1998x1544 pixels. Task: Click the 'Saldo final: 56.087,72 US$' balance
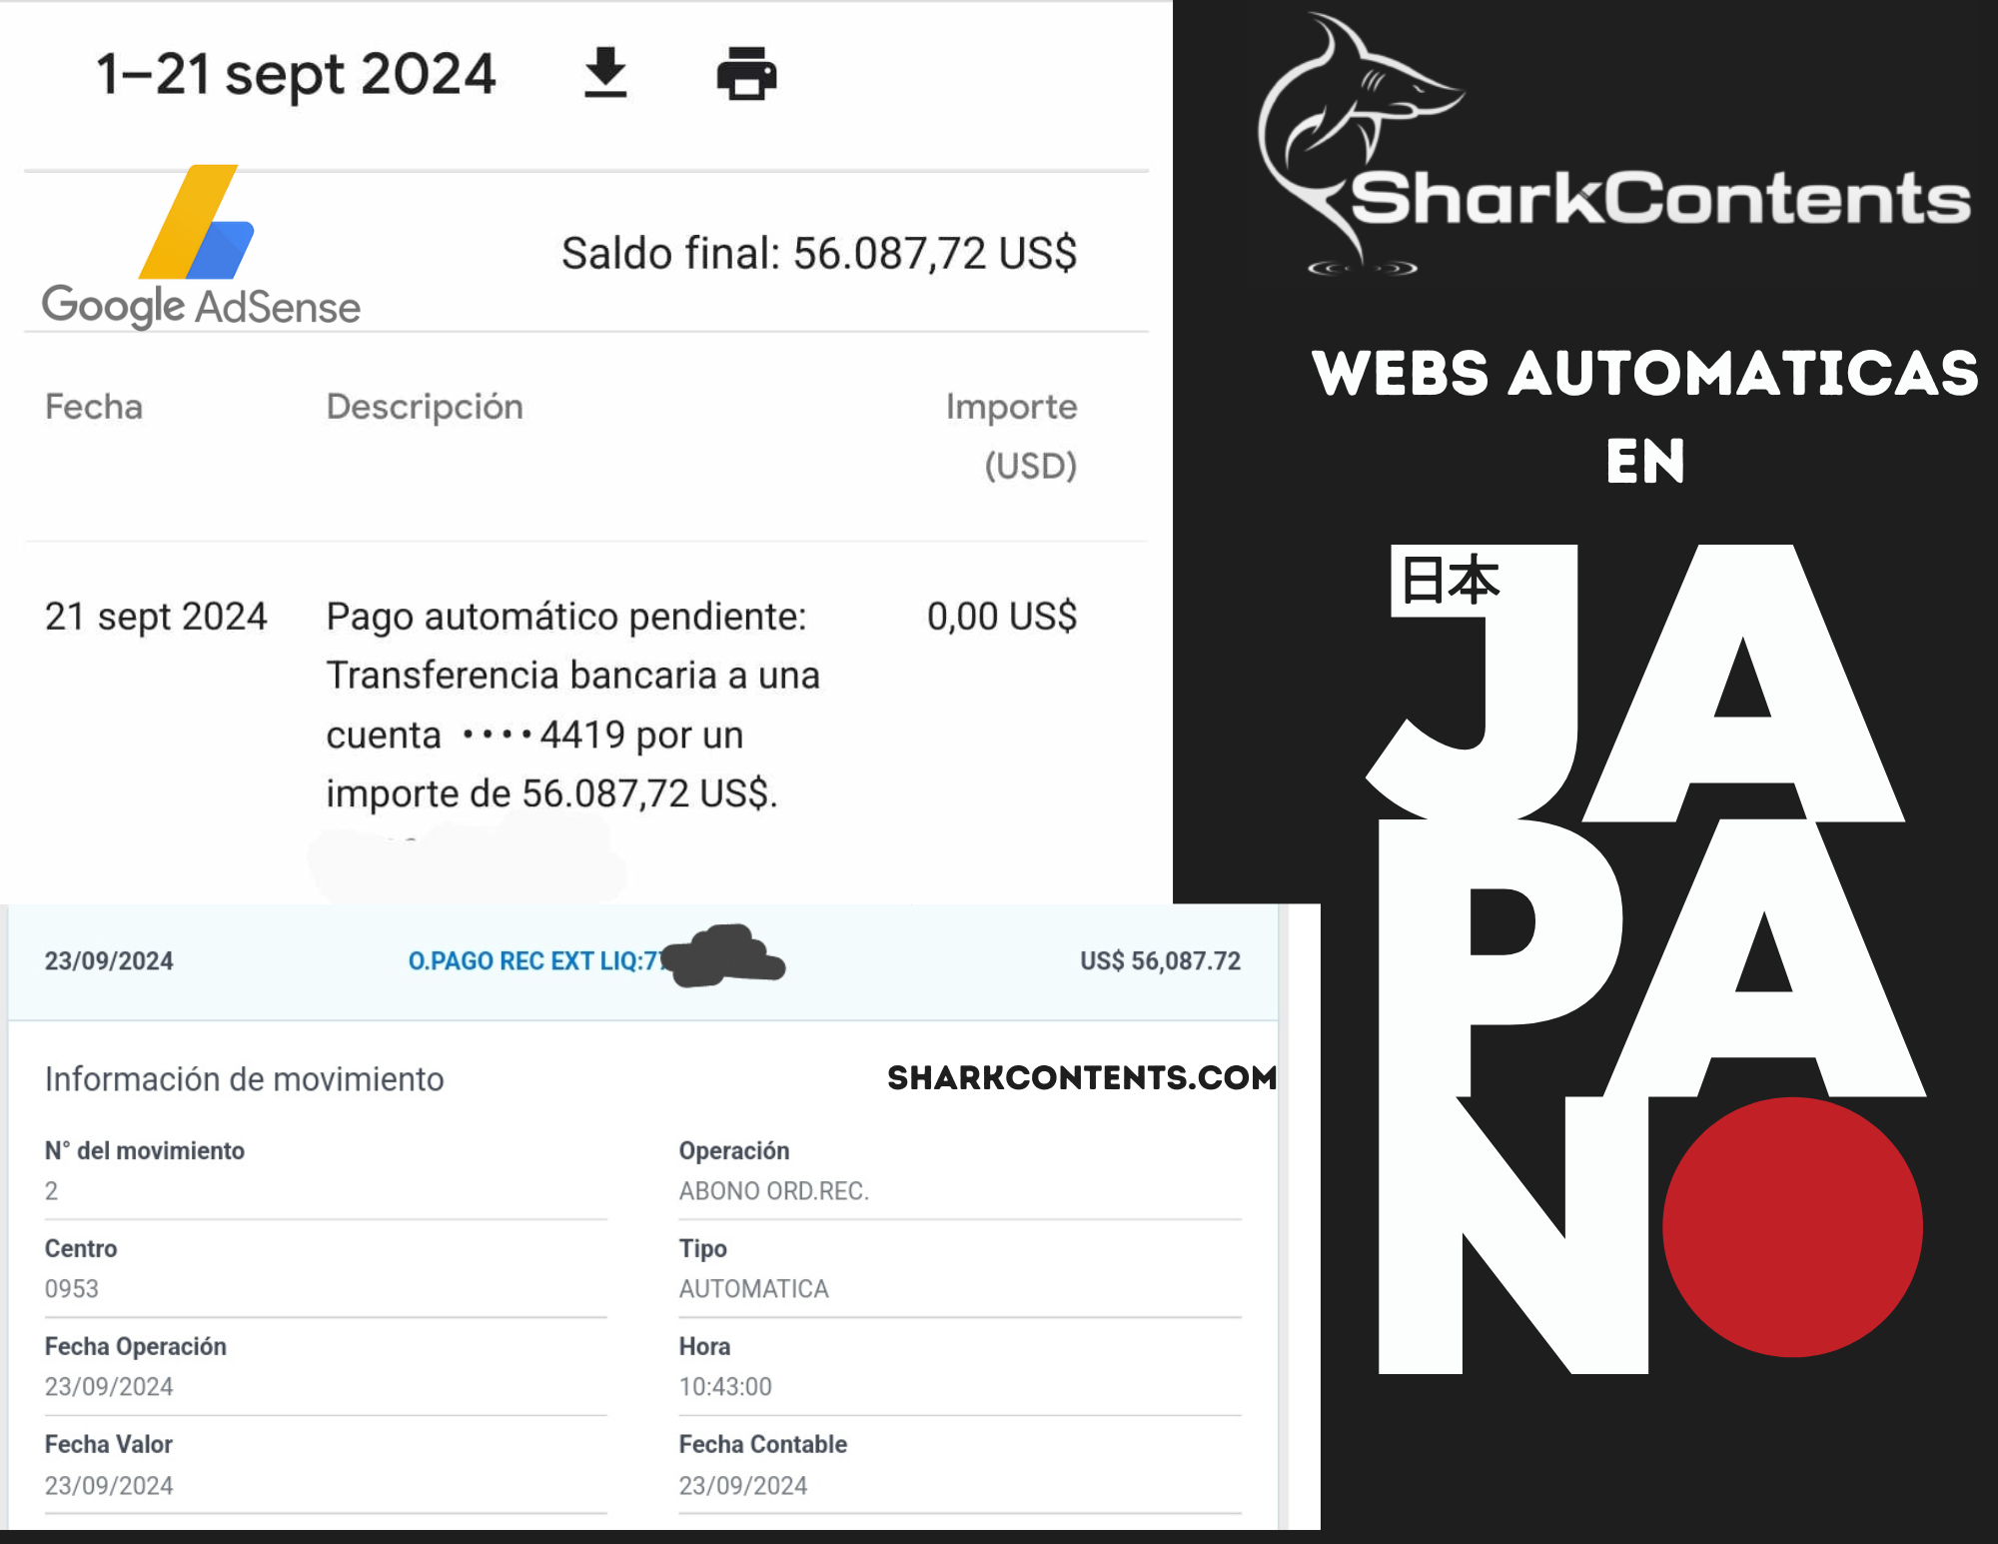pyautogui.click(x=819, y=253)
